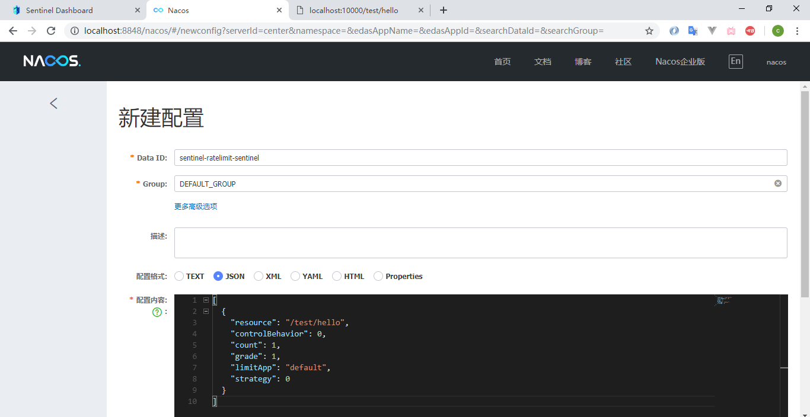810x417 pixels.
Task: Close the localhost:10000/test/hello tab
Action: pos(420,10)
